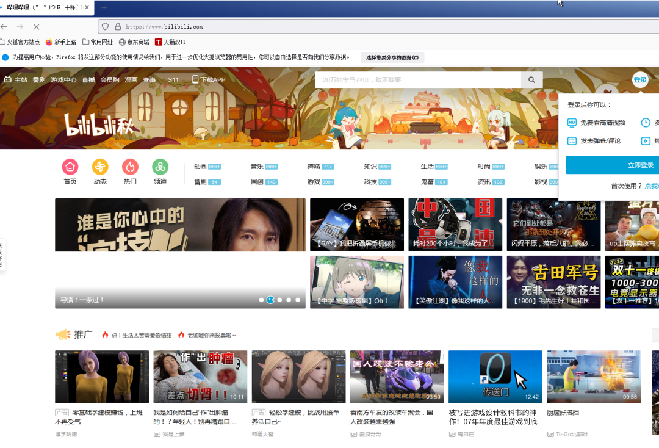The height and width of the screenshot is (448, 659).
Task: Open S11 in top navigation
Action: (x=173, y=79)
